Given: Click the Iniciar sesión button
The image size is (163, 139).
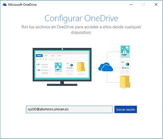Looking at the screenshot, I should pyautogui.click(x=126, y=109).
